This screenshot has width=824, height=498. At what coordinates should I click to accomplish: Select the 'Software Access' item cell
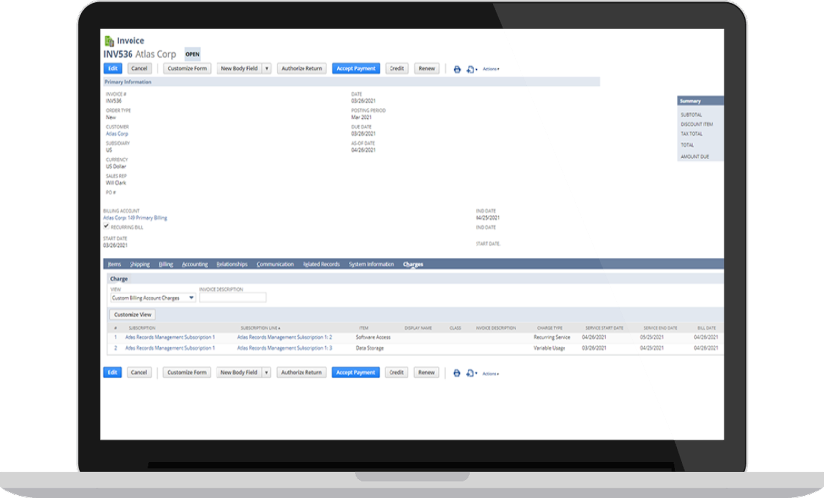373,337
